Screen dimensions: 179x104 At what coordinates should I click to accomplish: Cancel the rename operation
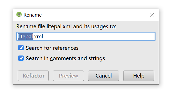103,76
